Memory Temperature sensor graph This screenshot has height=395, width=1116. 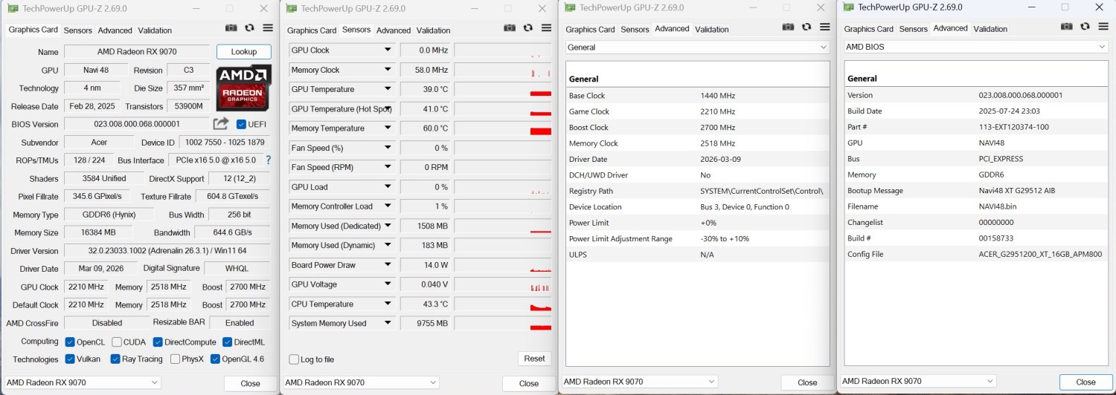[x=503, y=128]
